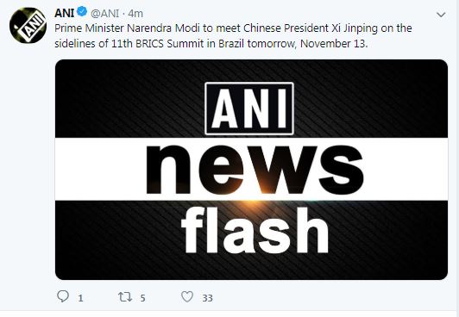This screenshot has width=459, height=317.
Task: Expand the tweet options chevron menu
Action: (x=441, y=15)
